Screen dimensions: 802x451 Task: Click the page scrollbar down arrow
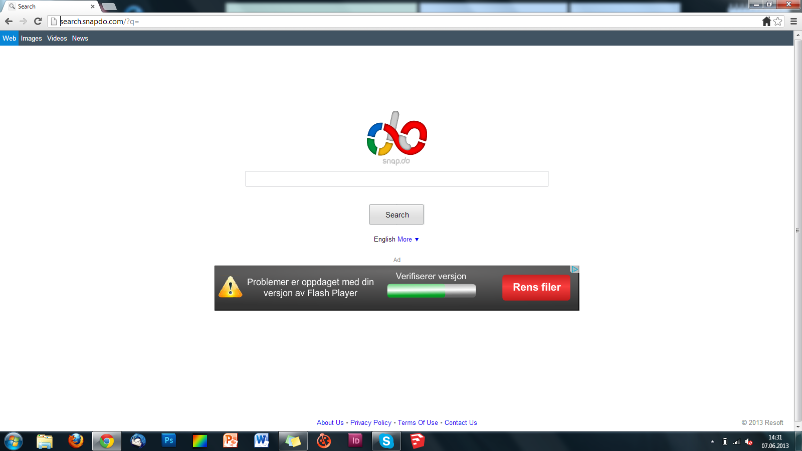(x=798, y=426)
